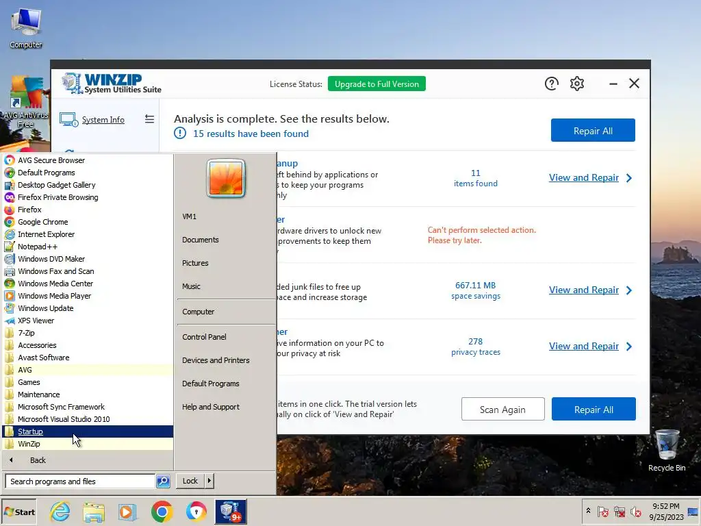This screenshot has width=701, height=526.
Task: Open XPS Viewer from programs list
Action: tap(88, 321)
